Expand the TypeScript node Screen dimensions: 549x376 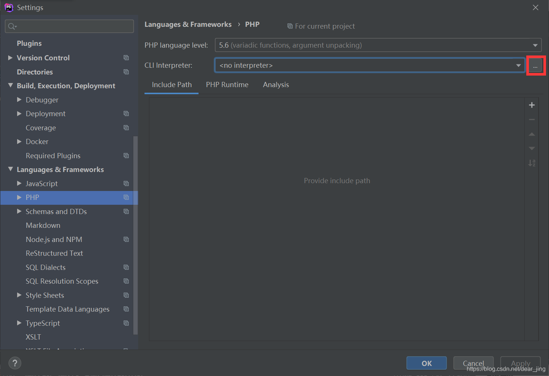point(19,323)
